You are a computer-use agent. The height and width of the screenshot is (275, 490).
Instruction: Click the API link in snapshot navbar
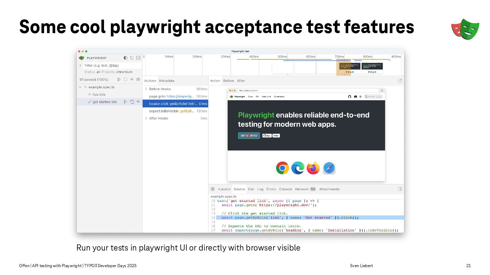[257, 97]
